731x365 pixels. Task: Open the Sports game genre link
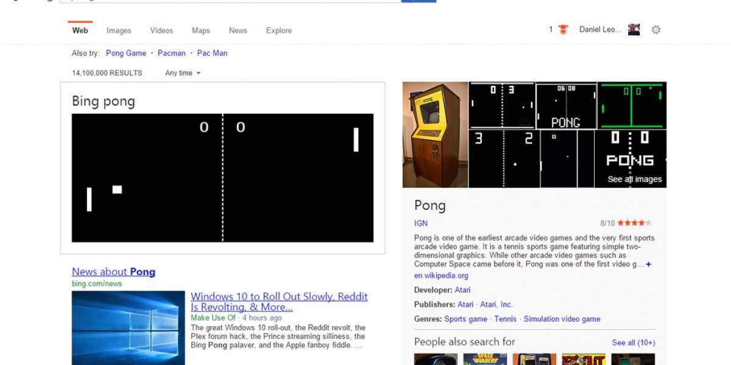pyautogui.click(x=465, y=319)
